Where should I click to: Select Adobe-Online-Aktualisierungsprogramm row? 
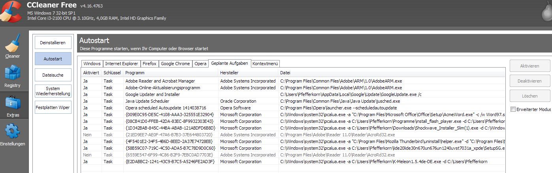click(293, 88)
